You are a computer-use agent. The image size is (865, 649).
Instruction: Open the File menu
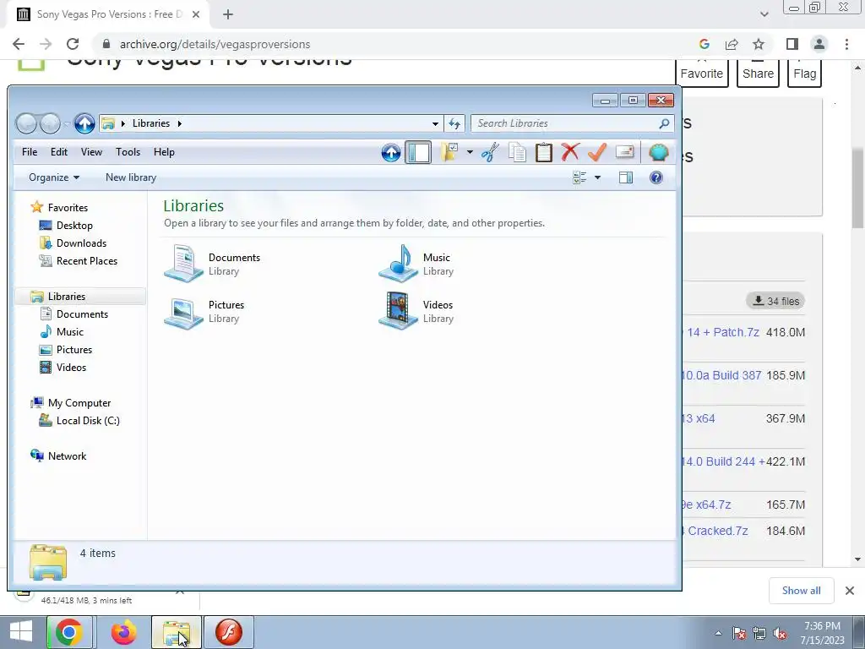30,152
